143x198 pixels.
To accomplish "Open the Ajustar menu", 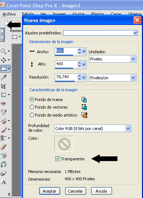I will click(79, 14).
